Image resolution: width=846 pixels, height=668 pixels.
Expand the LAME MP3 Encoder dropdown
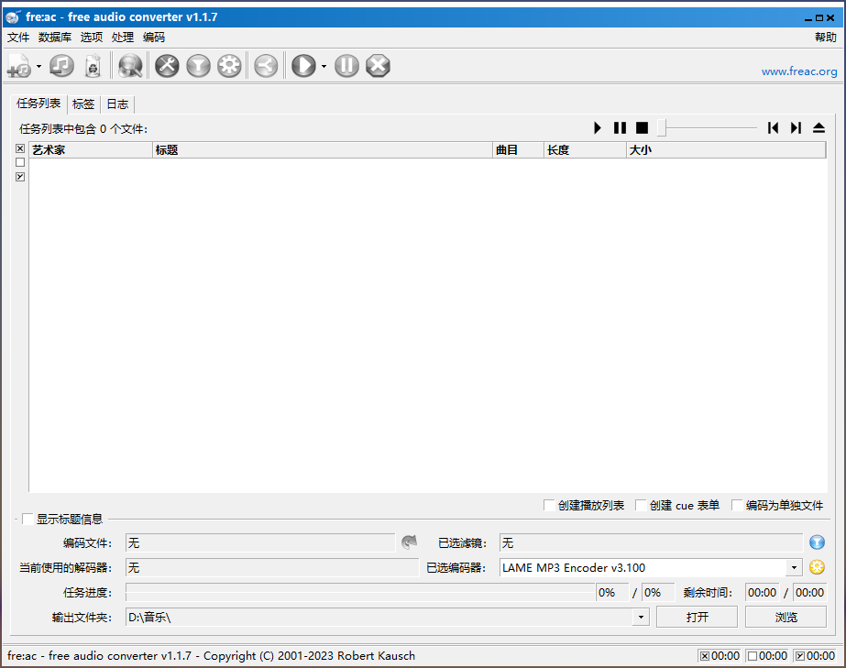(x=794, y=568)
